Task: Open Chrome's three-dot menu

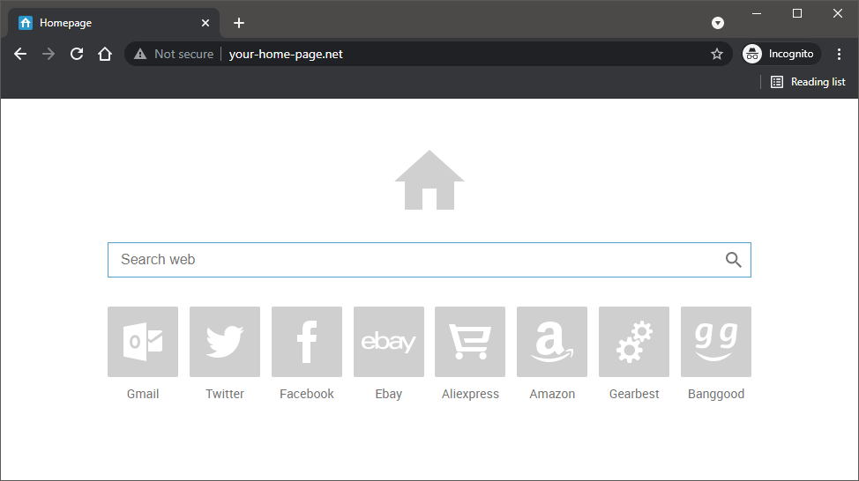Action: click(x=839, y=54)
